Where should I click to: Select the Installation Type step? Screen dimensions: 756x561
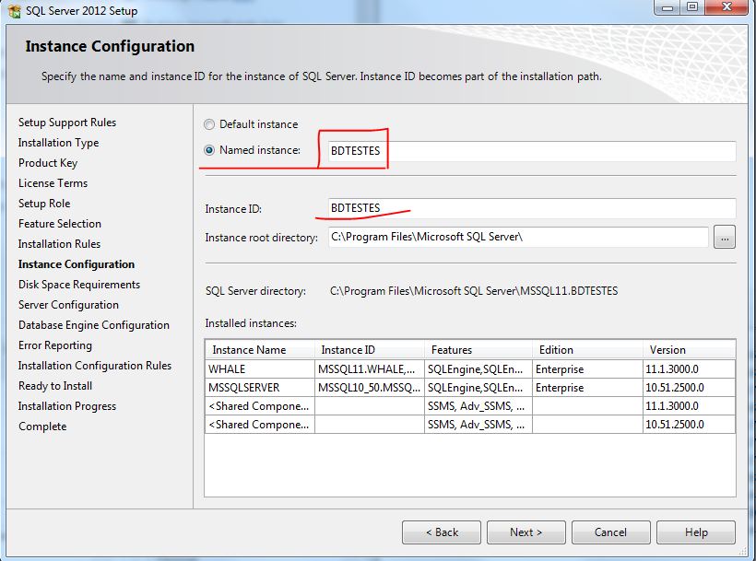point(58,143)
